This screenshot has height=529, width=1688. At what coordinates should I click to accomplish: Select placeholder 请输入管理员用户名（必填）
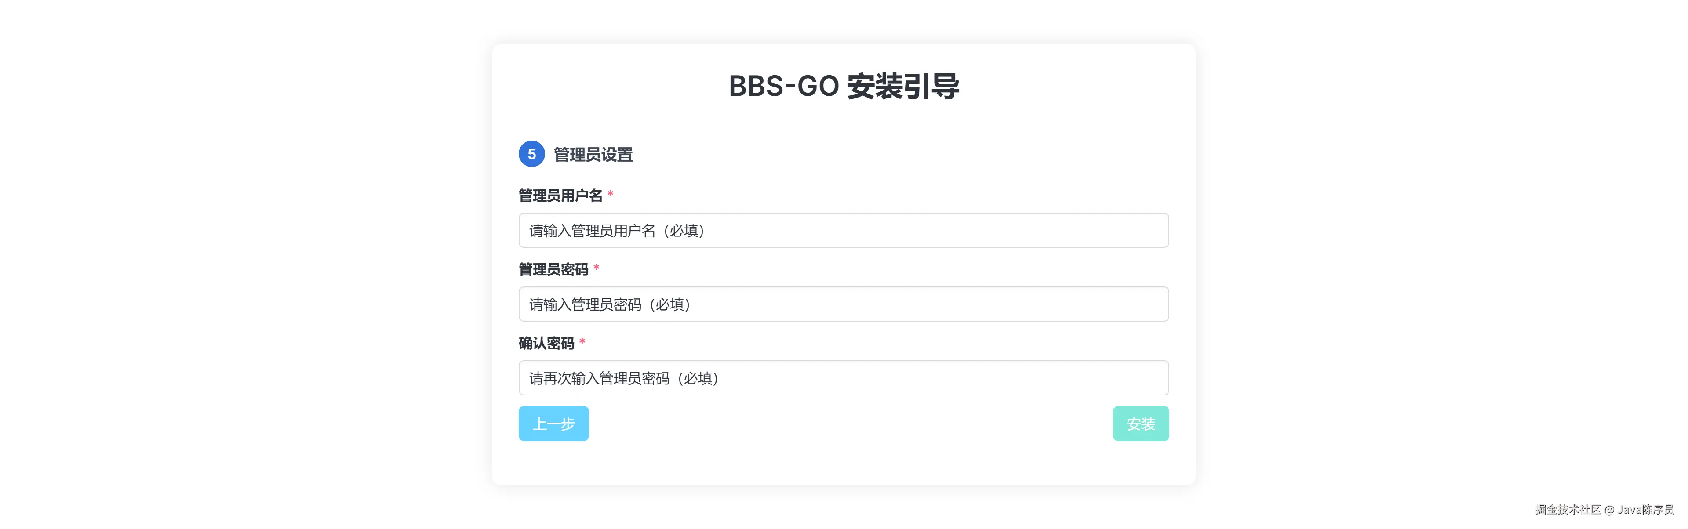coord(617,231)
